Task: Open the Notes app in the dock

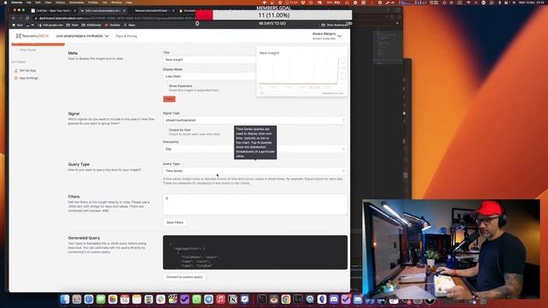Action: (137, 299)
